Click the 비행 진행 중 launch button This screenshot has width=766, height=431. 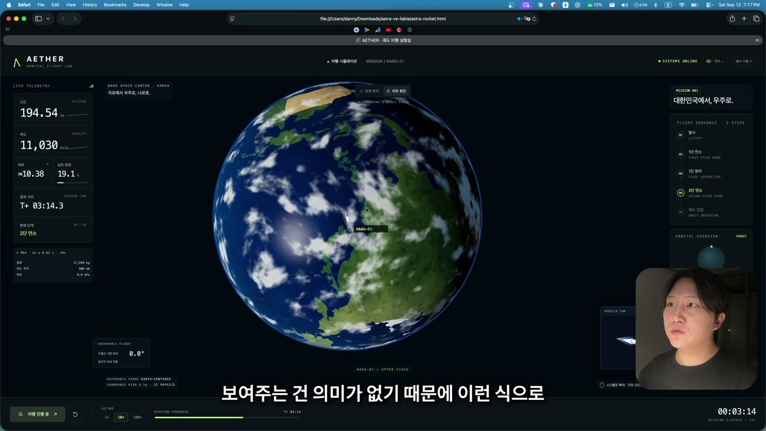tap(38, 414)
